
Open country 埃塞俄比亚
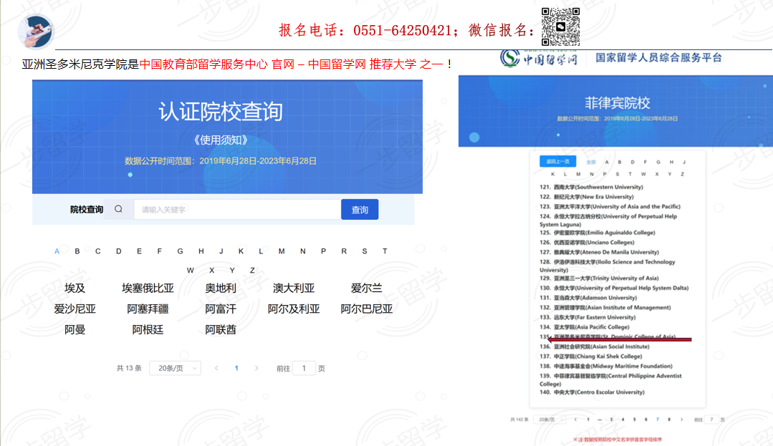148,289
